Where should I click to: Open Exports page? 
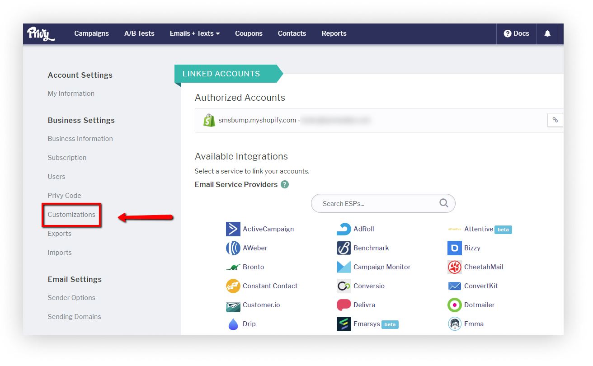[x=60, y=234]
